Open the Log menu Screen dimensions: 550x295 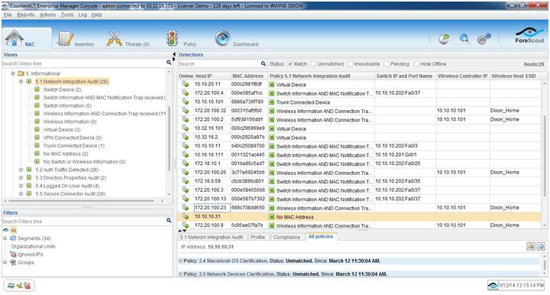[x=82, y=15]
